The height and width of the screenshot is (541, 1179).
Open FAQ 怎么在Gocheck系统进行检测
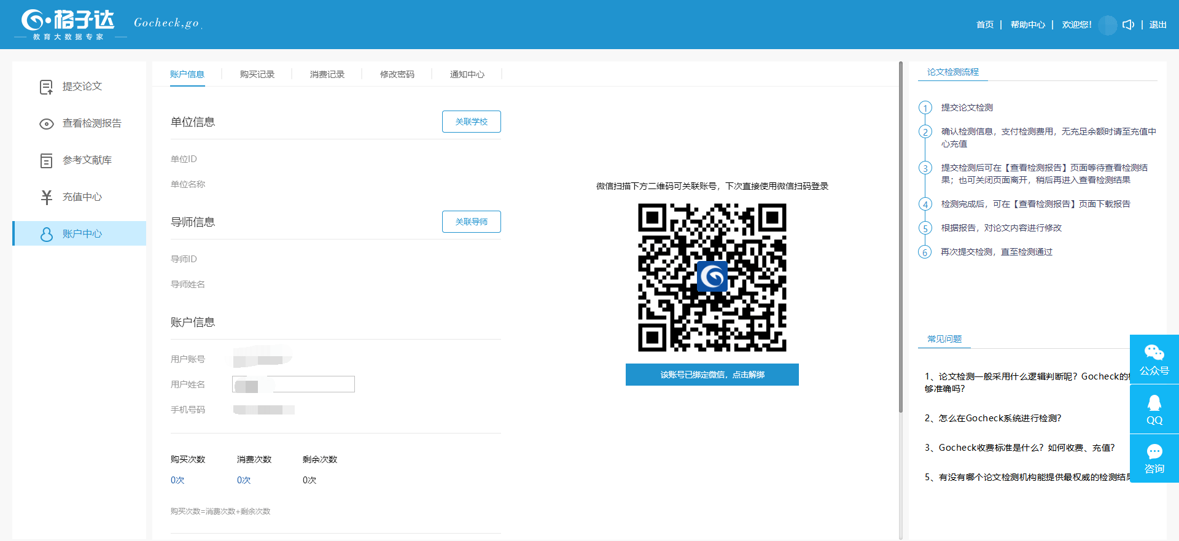(993, 418)
